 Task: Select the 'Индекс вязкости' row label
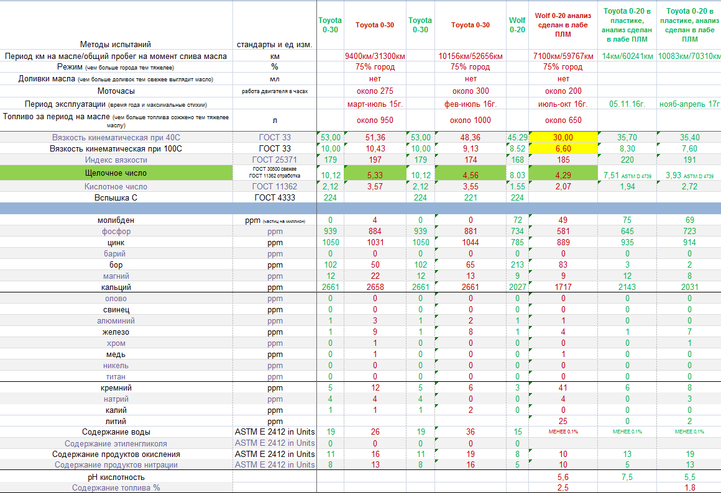point(116,160)
